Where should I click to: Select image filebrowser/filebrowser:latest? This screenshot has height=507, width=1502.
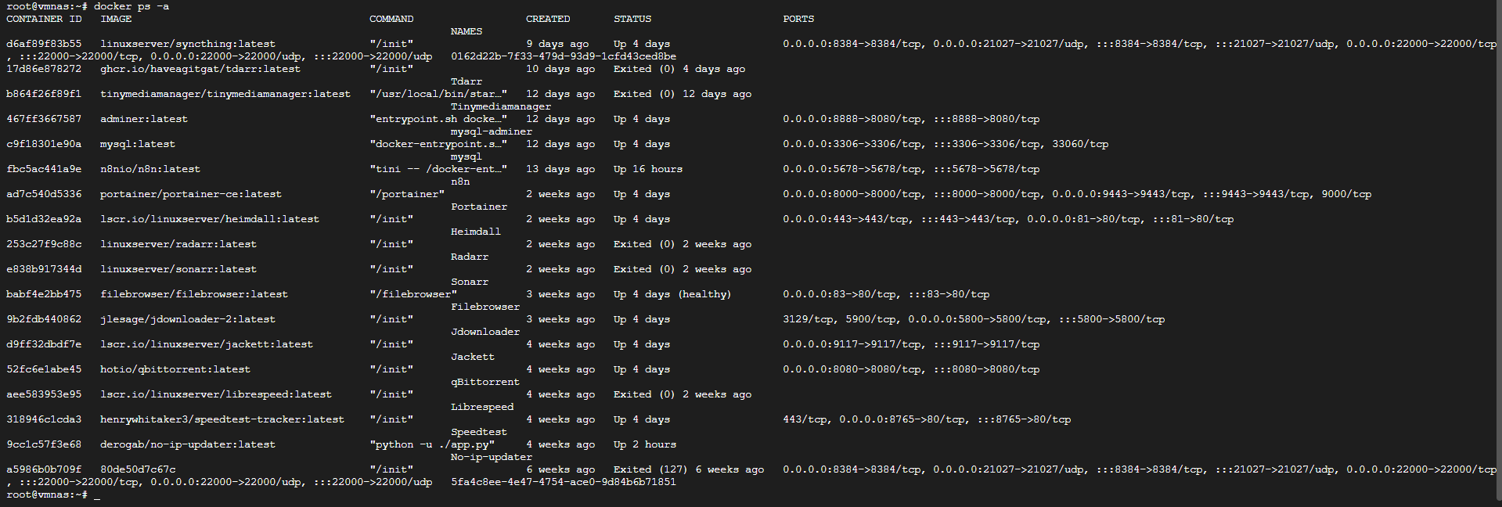pos(194,294)
